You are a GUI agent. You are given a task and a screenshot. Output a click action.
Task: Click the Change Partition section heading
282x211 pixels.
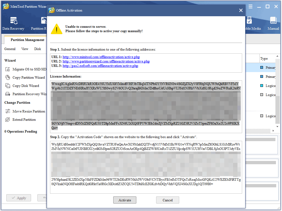point(17,103)
